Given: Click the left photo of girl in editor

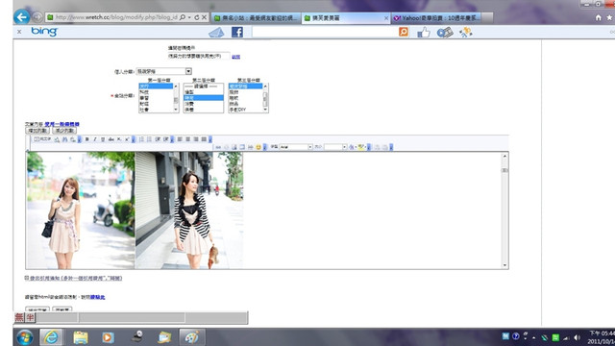Looking at the screenshot, I should 81,210.
